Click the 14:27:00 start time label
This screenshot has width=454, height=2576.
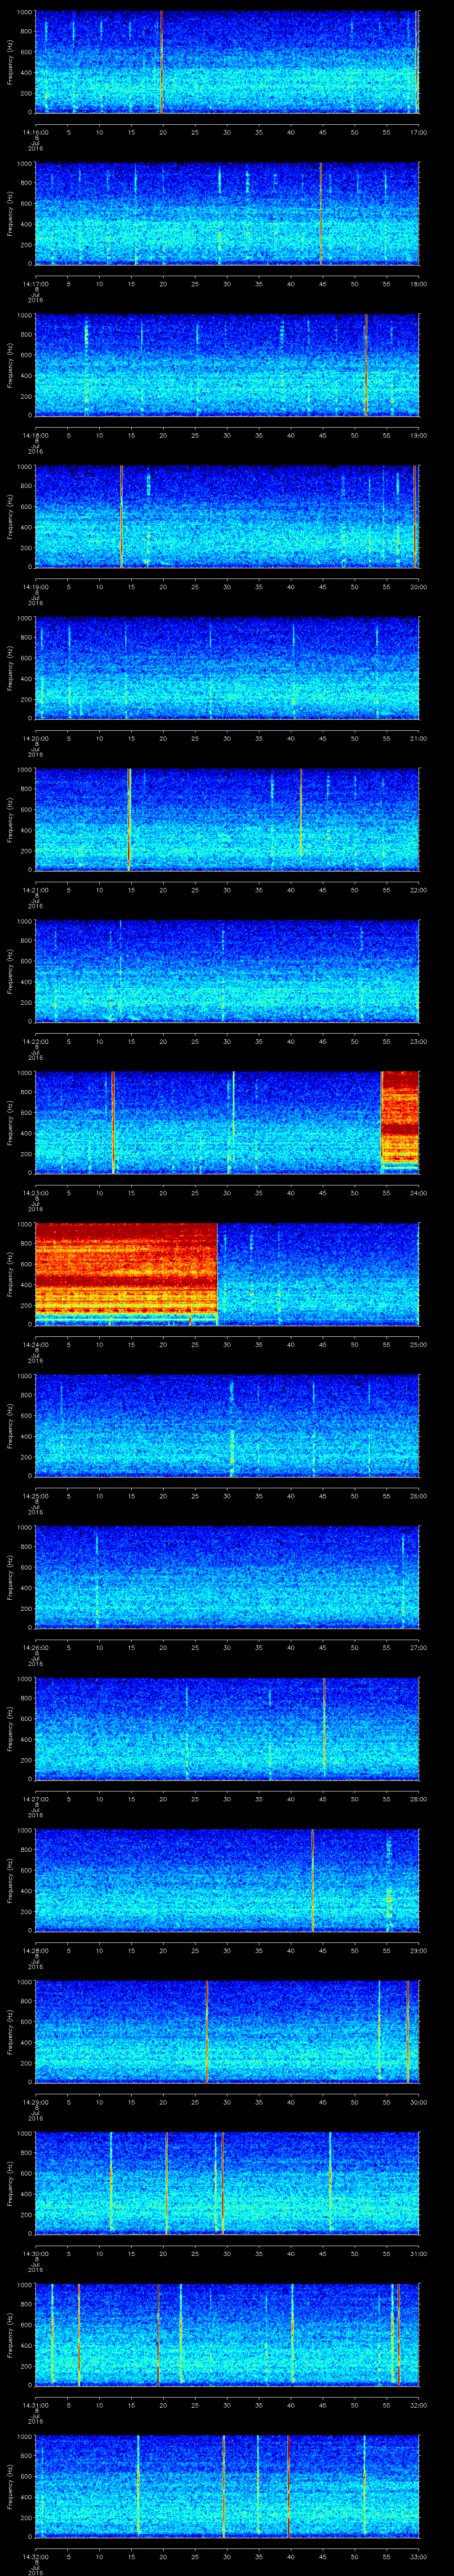click(36, 1800)
